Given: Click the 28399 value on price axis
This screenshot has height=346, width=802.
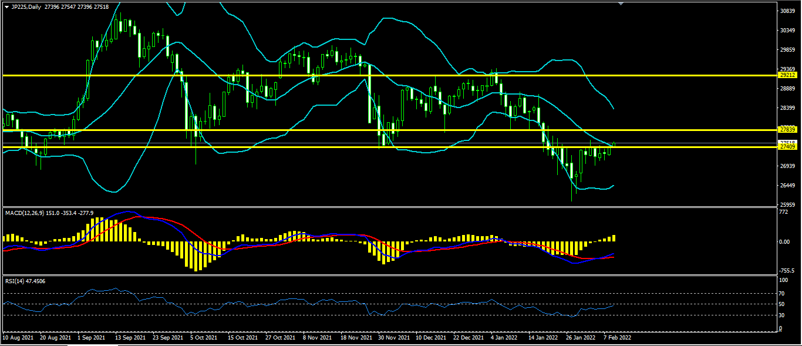Looking at the screenshot, I should coord(787,108).
